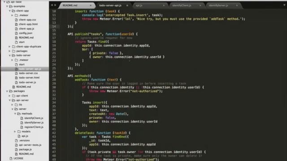287x161 pixels.
Task: Click the LICENSE file icon
Action: tap(11, 158)
